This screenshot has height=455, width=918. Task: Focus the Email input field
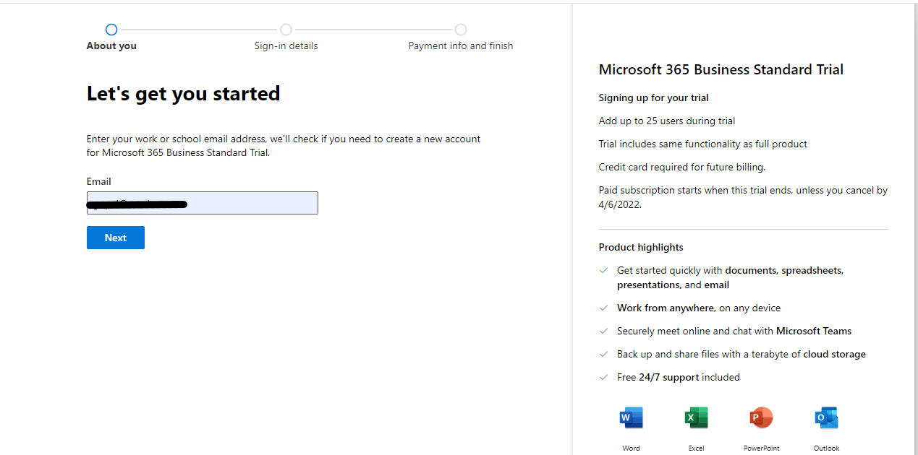(203, 203)
